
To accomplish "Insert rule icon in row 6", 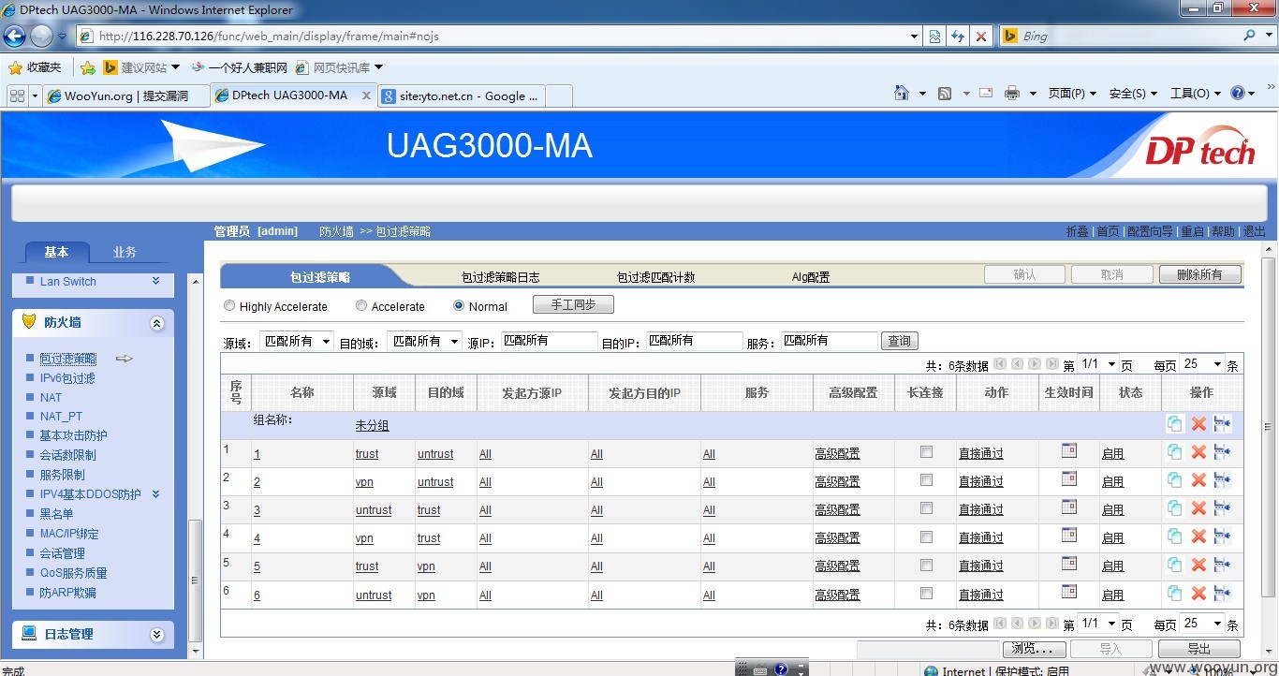I will point(1222,592).
